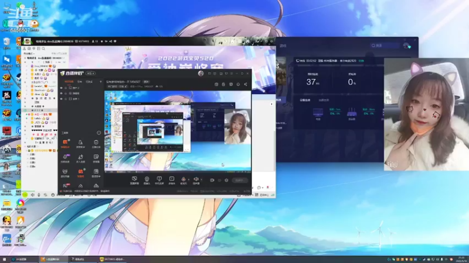Open the orange gift tool in toolbox

click(x=80, y=172)
